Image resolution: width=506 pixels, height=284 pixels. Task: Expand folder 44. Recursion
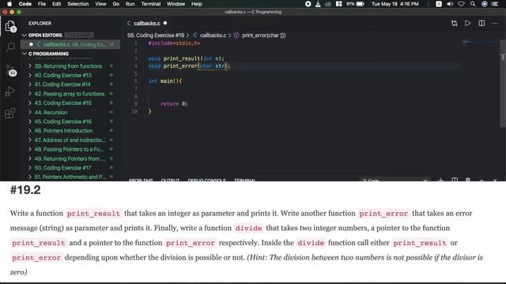pyautogui.click(x=30, y=112)
